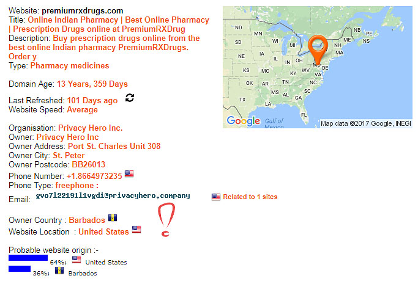The image size is (418, 284).
Task: Click the 64% United States blue bar
Action: point(28,258)
